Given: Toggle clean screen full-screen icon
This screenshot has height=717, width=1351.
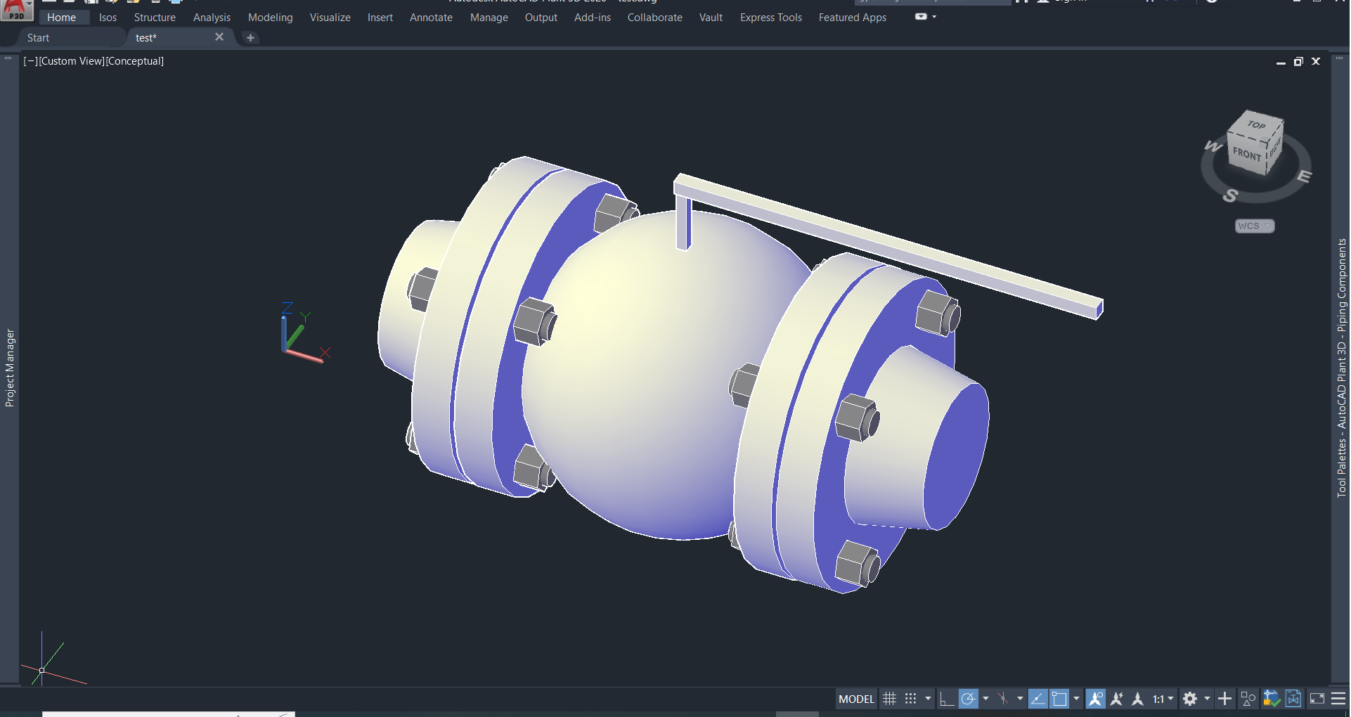Looking at the screenshot, I should (x=1317, y=699).
